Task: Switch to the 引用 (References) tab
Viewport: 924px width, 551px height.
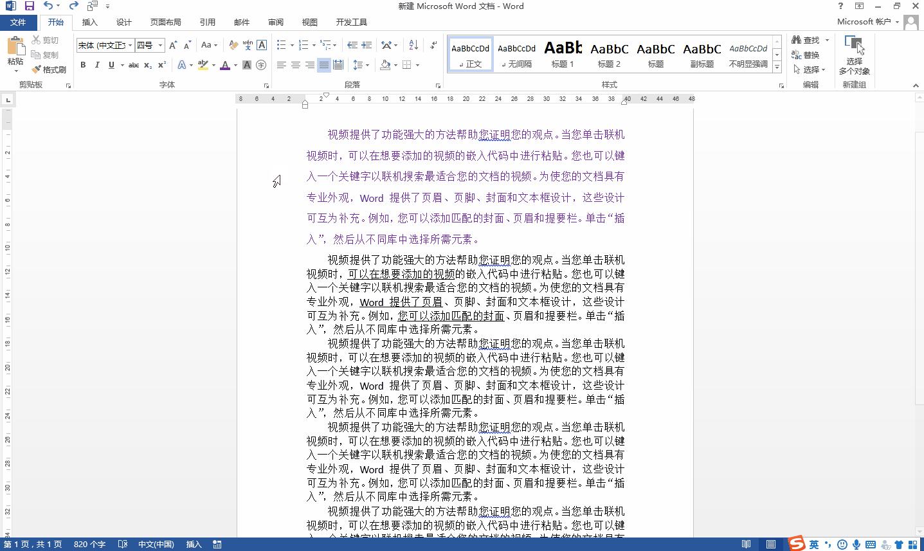Action: pos(208,22)
